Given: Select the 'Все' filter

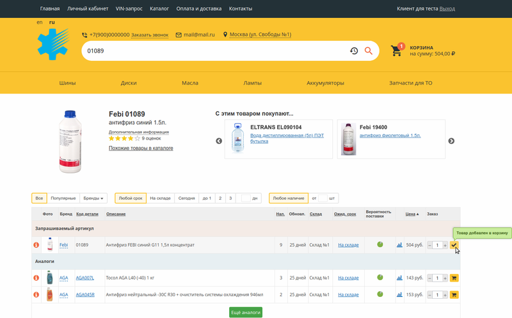Looking at the screenshot, I should (x=39, y=198).
